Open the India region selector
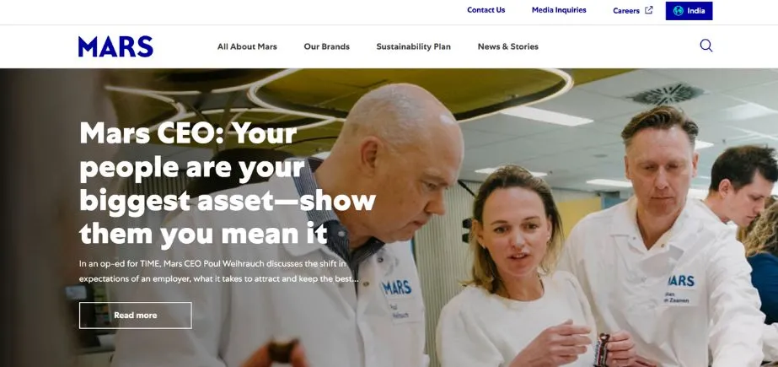The height and width of the screenshot is (367, 778). tap(689, 11)
